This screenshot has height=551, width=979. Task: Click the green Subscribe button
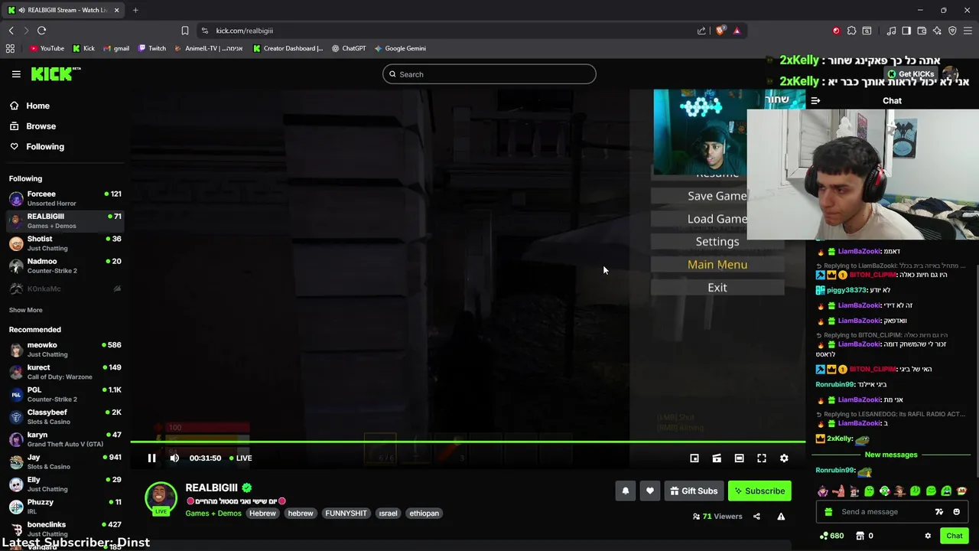point(759,491)
